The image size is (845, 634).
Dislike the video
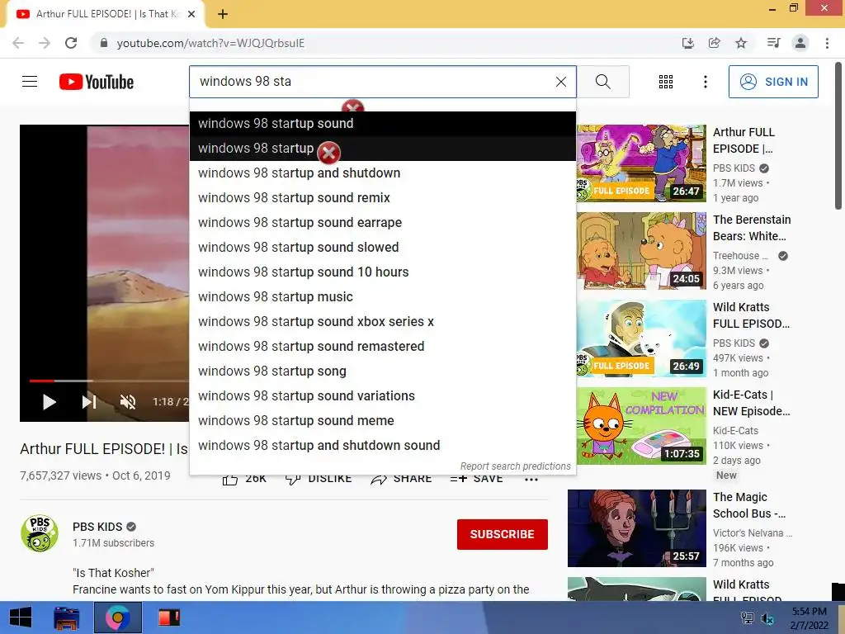[319, 479]
